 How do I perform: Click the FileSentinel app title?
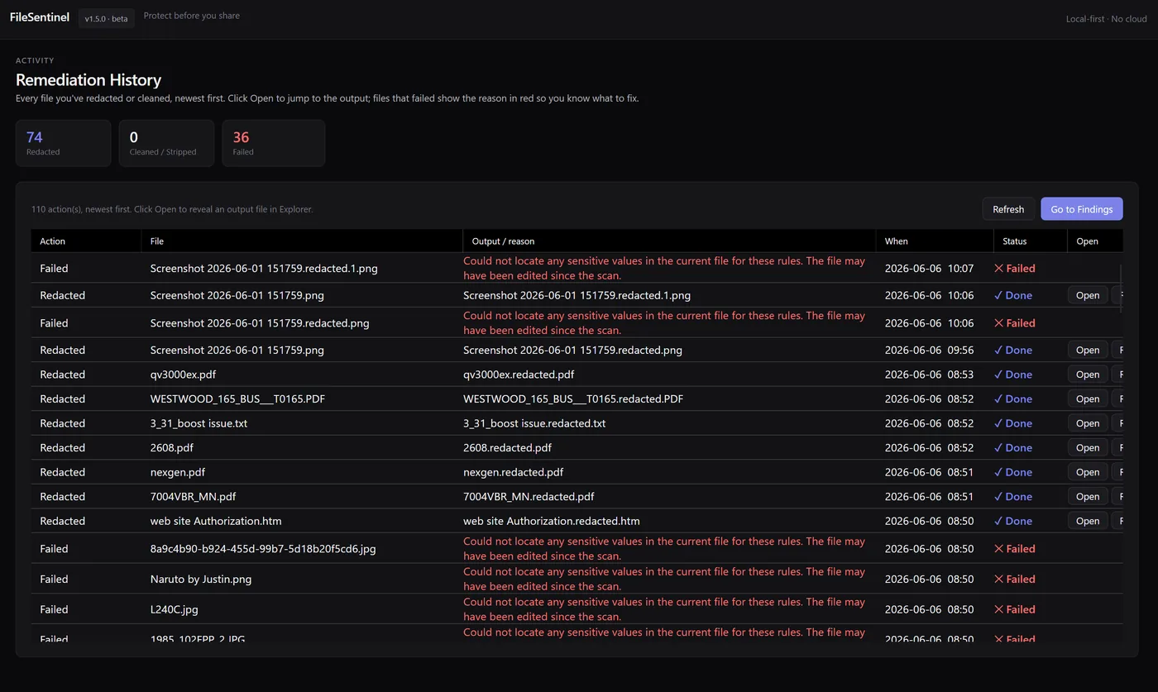click(40, 17)
